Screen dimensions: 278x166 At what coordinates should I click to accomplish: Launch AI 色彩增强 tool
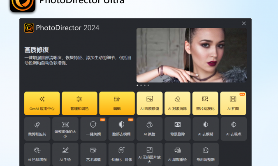(37, 155)
